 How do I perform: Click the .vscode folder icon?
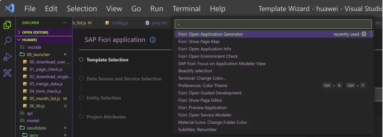tap(22, 47)
